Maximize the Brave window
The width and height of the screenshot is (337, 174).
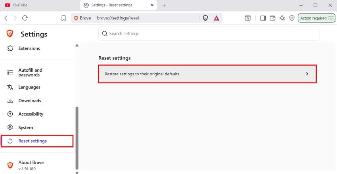coord(315,5)
